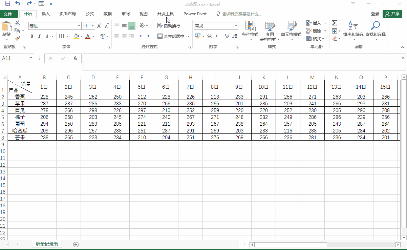Click the decrease indent icon
The image size is (407, 250).
142,36
